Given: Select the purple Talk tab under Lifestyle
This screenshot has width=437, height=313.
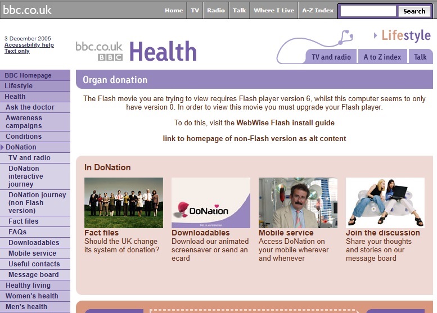Looking at the screenshot, I should point(420,57).
